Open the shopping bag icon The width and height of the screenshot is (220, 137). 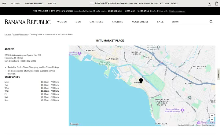pos(217,3)
